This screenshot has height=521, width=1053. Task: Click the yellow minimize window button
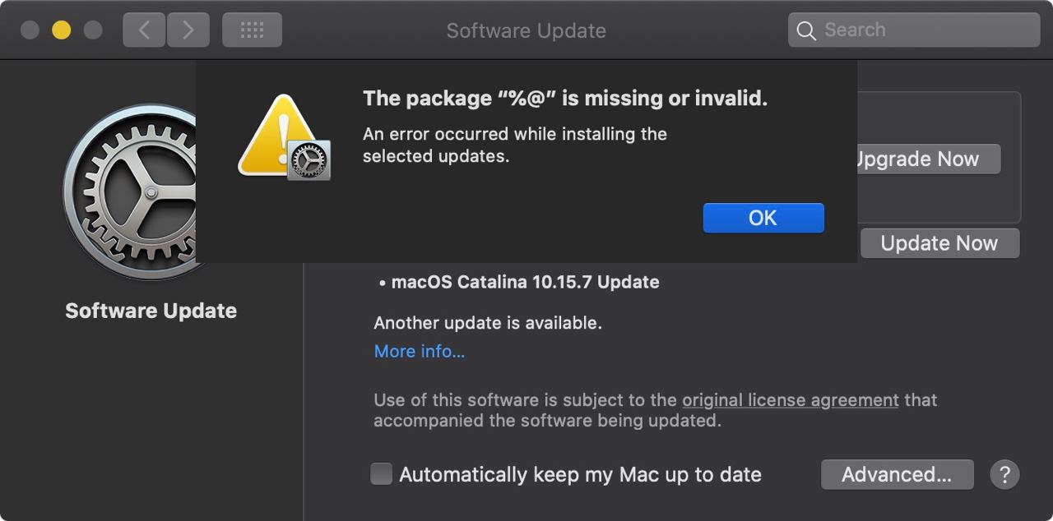point(62,30)
